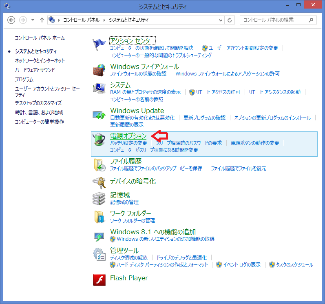Click the コントロール パネルの検索 search field
The width and height of the screenshot is (325, 304).
click(274, 20)
